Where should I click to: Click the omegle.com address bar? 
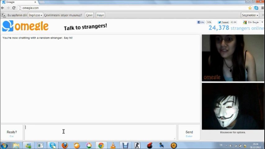click(133, 8)
